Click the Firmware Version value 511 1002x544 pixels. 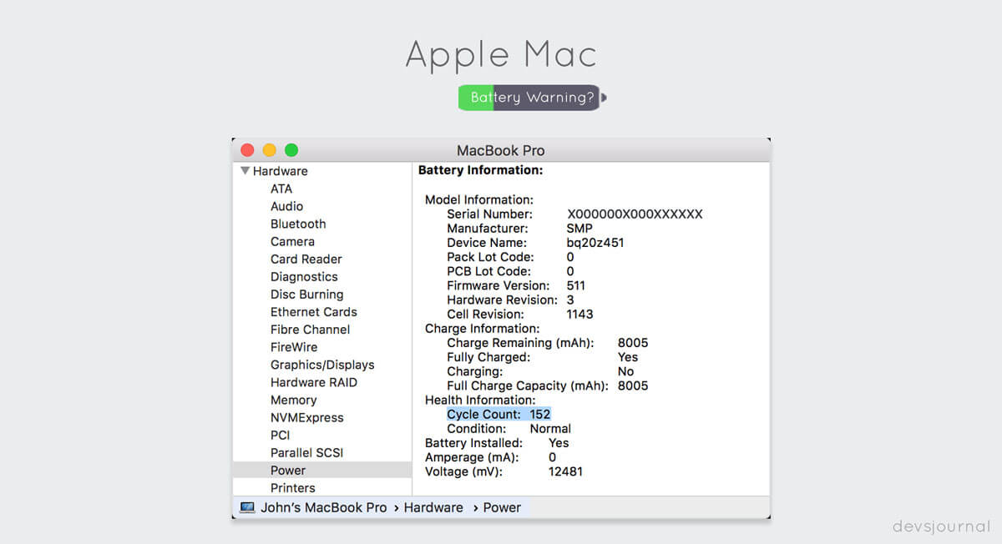tap(576, 285)
